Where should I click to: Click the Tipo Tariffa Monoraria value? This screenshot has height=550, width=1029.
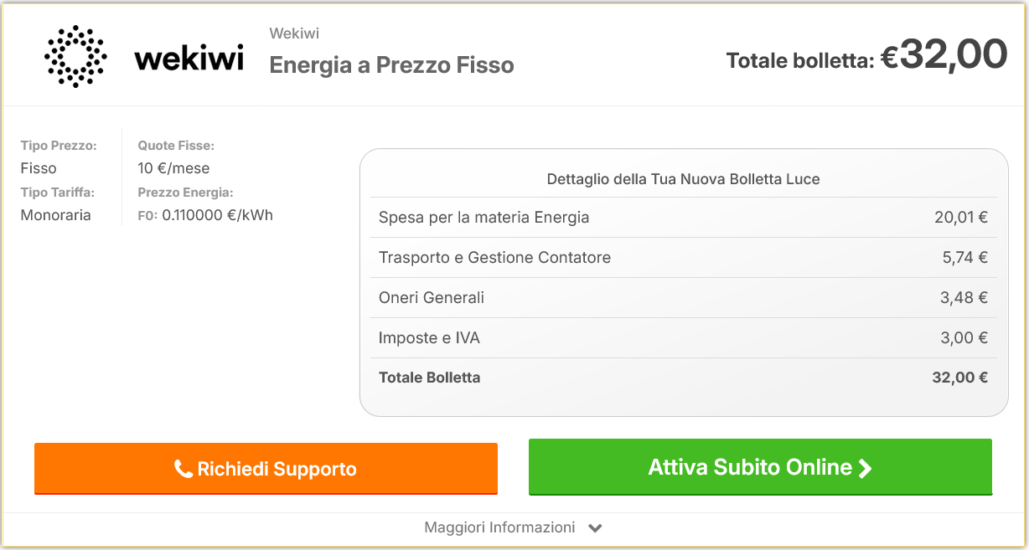[55, 215]
